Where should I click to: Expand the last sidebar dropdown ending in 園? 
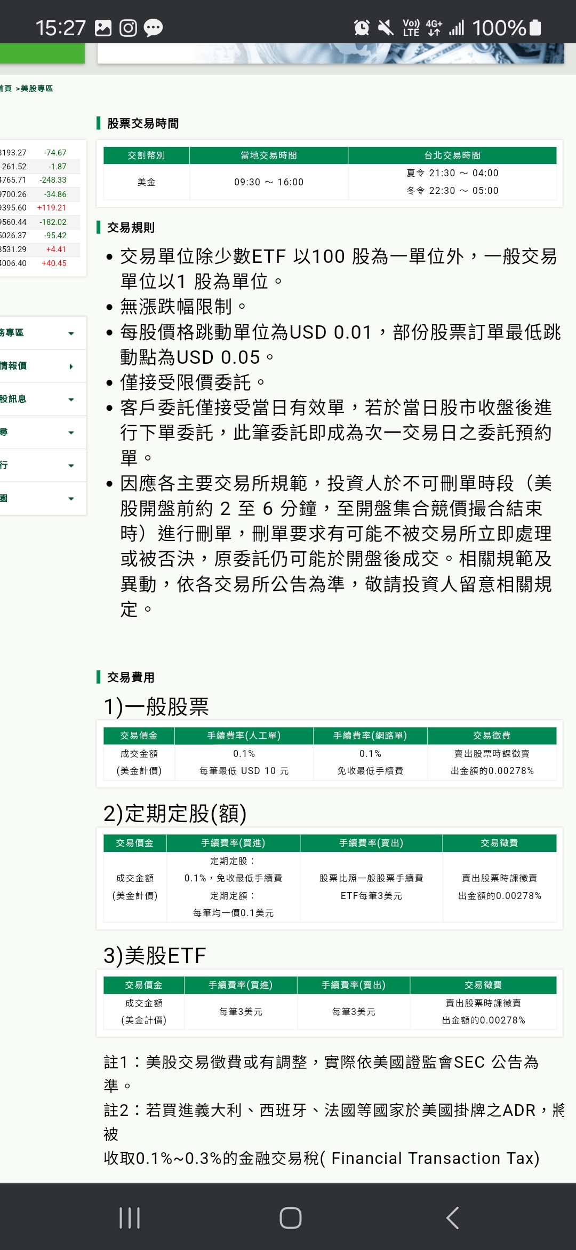(x=43, y=498)
